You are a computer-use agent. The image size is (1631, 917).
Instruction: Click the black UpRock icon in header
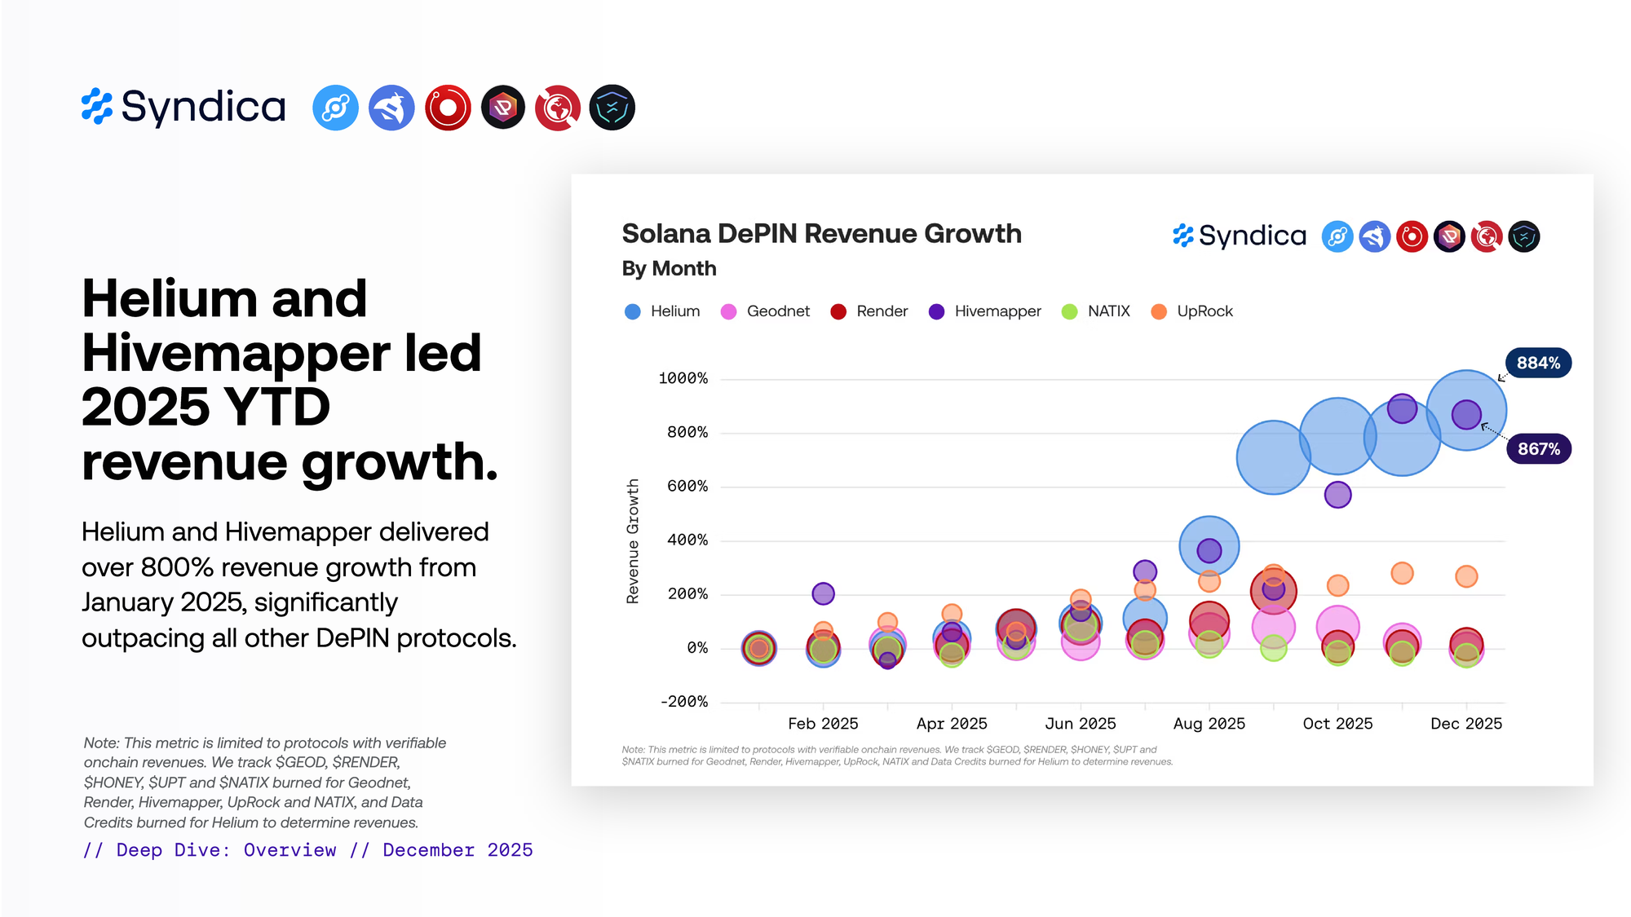(x=503, y=108)
